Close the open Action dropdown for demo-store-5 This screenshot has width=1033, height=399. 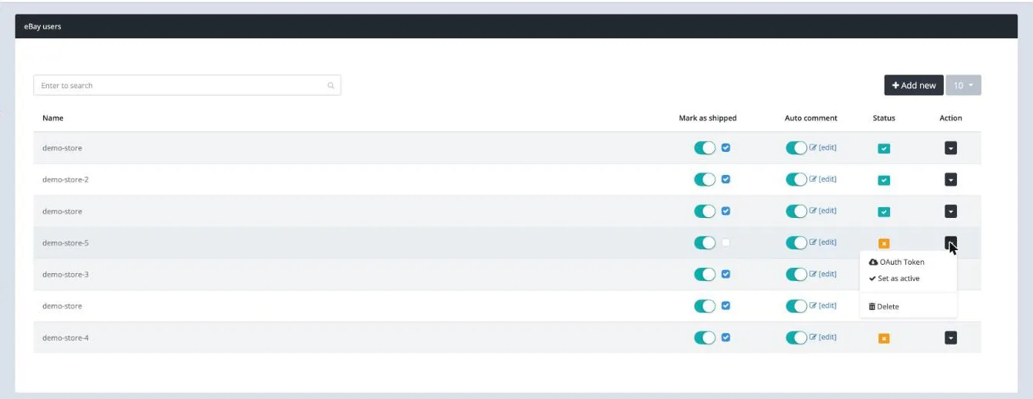(x=951, y=242)
